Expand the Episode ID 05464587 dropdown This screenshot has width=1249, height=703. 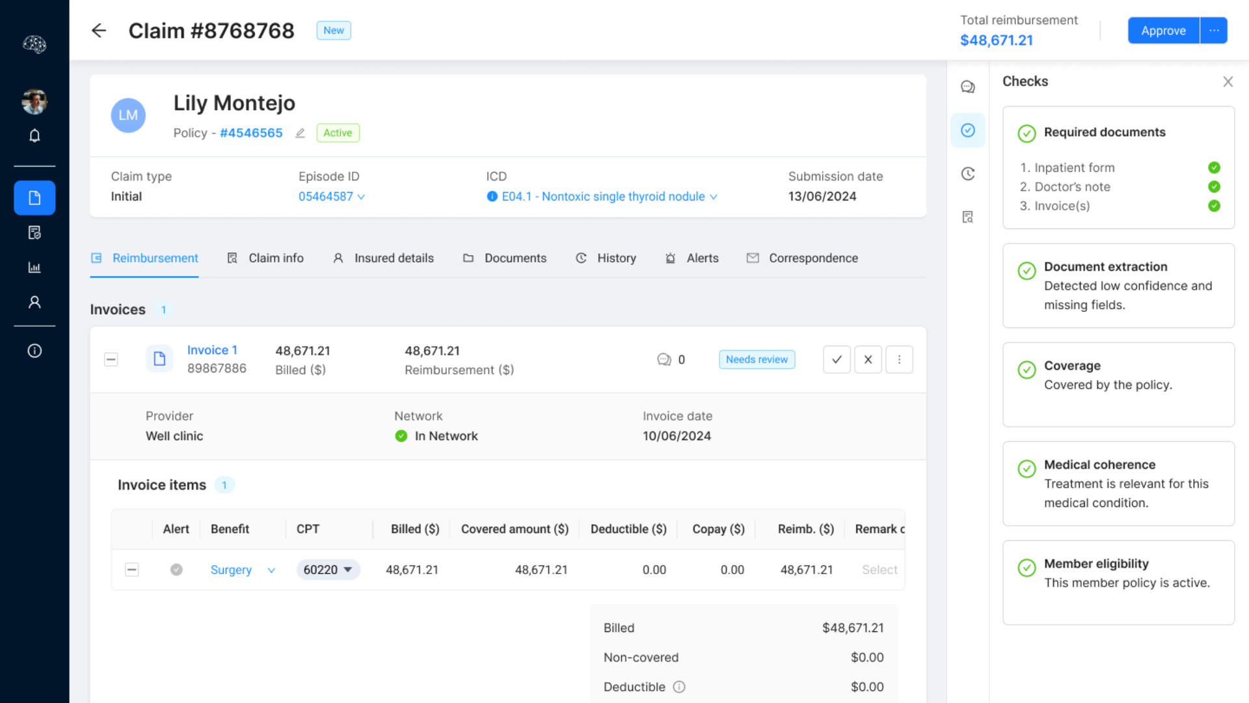(x=332, y=197)
